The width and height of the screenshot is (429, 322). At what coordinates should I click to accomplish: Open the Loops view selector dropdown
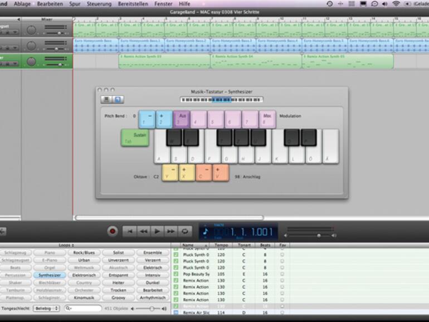tap(66, 245)
